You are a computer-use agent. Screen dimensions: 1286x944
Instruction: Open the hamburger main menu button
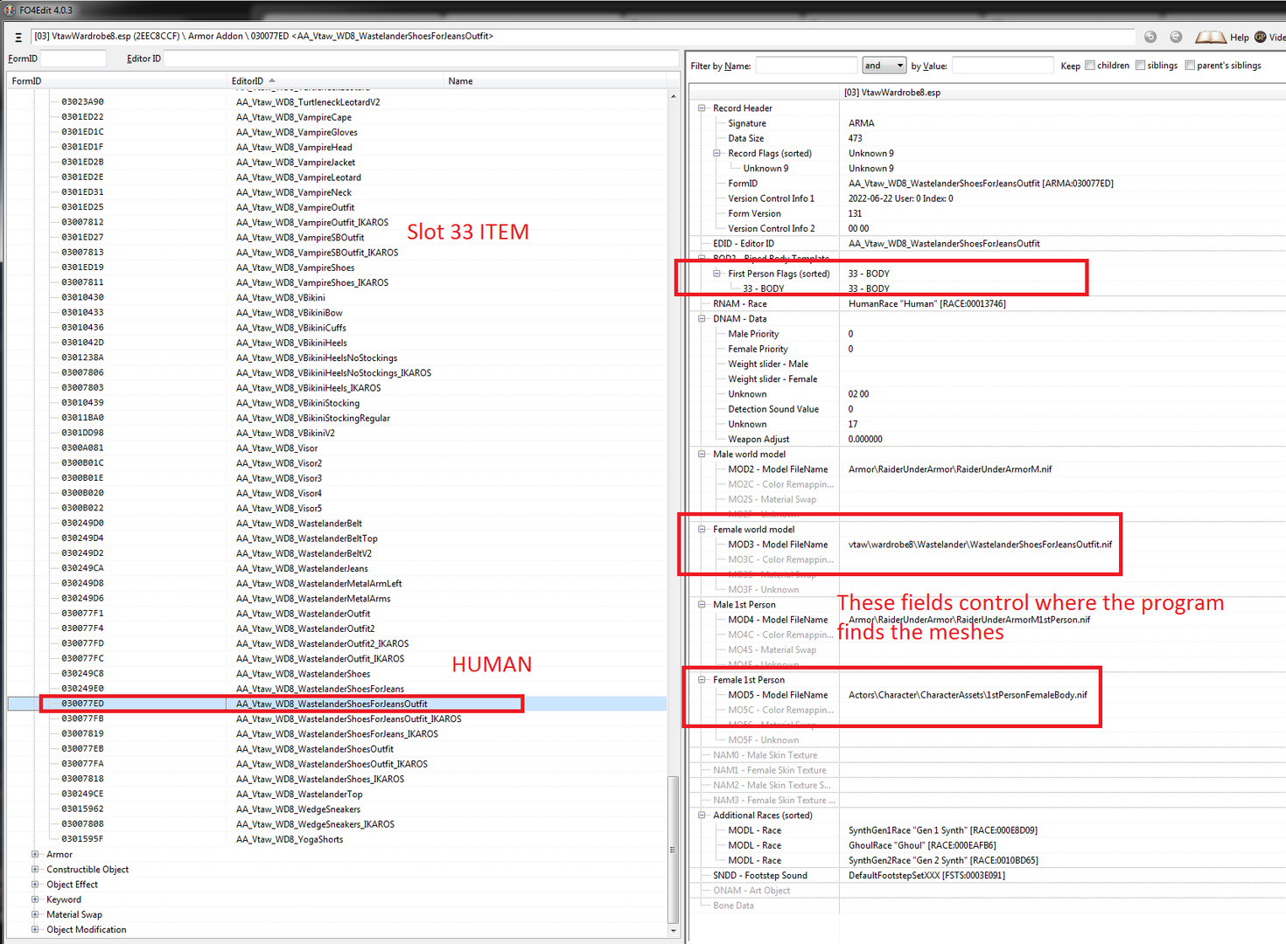coord(17,37)
